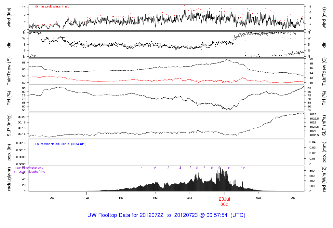Select the '15z' time tick label
This screenshot has height=228, width=333.
tap(121, 198)
